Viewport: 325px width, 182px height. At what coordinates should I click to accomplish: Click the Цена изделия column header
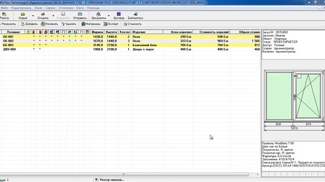pyautogui.click(x=178, y=32)
